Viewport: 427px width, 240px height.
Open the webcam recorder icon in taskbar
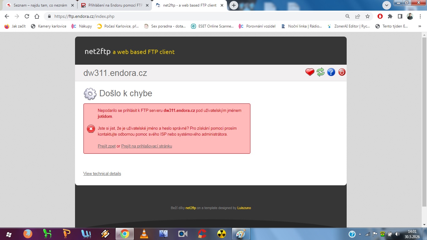[x=183, y=234]
